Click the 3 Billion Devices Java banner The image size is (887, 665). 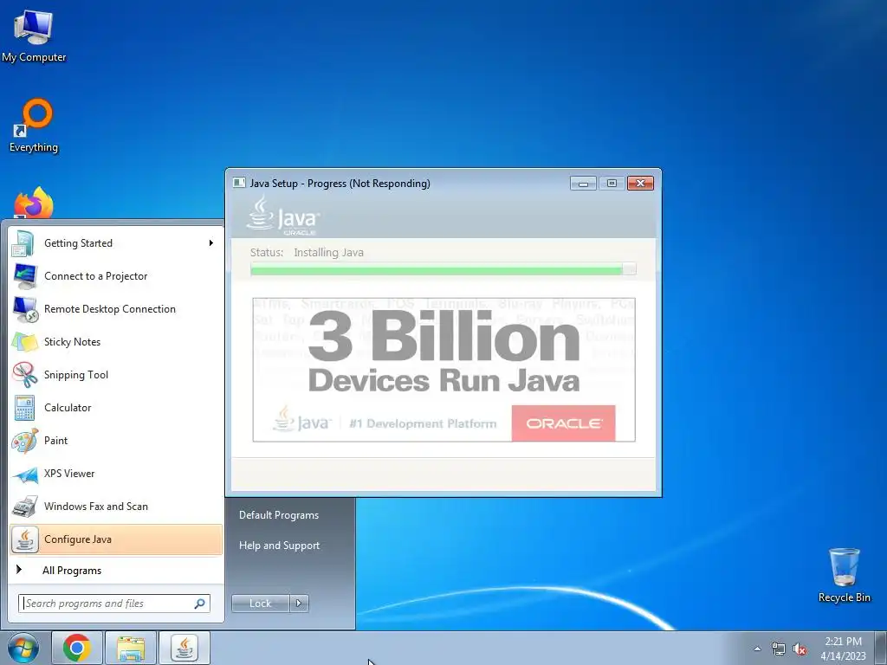tap(444, 370)
